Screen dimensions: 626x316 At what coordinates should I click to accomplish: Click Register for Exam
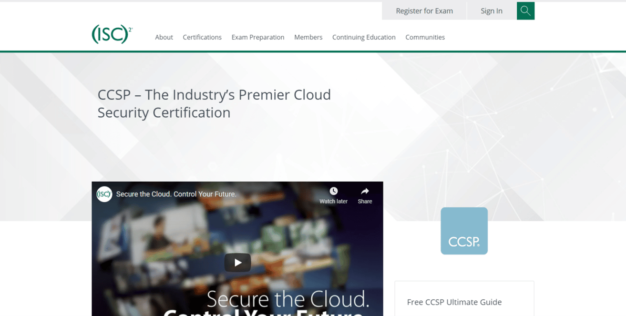pos(424,10)
